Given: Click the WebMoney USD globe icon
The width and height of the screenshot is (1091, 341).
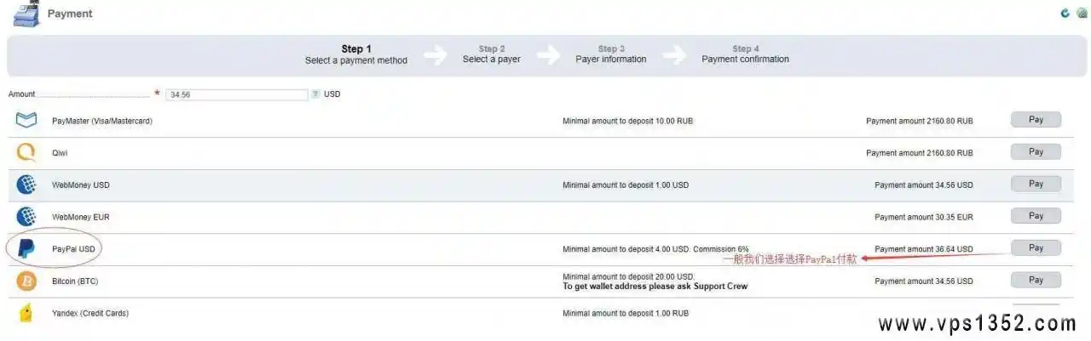Looking at the screenshot, I should pyautogui.click(x=26, y=185).
